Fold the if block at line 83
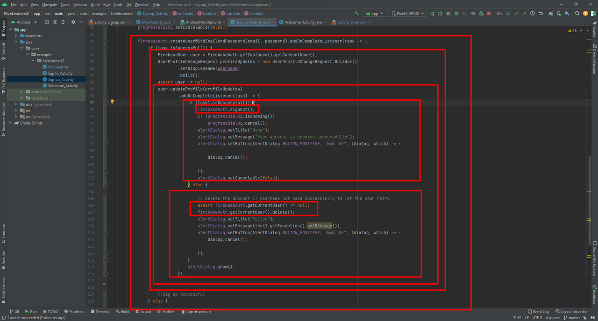The height and width of the screenshot is (321, 598). pyautogui.click(x=106, y=48)
